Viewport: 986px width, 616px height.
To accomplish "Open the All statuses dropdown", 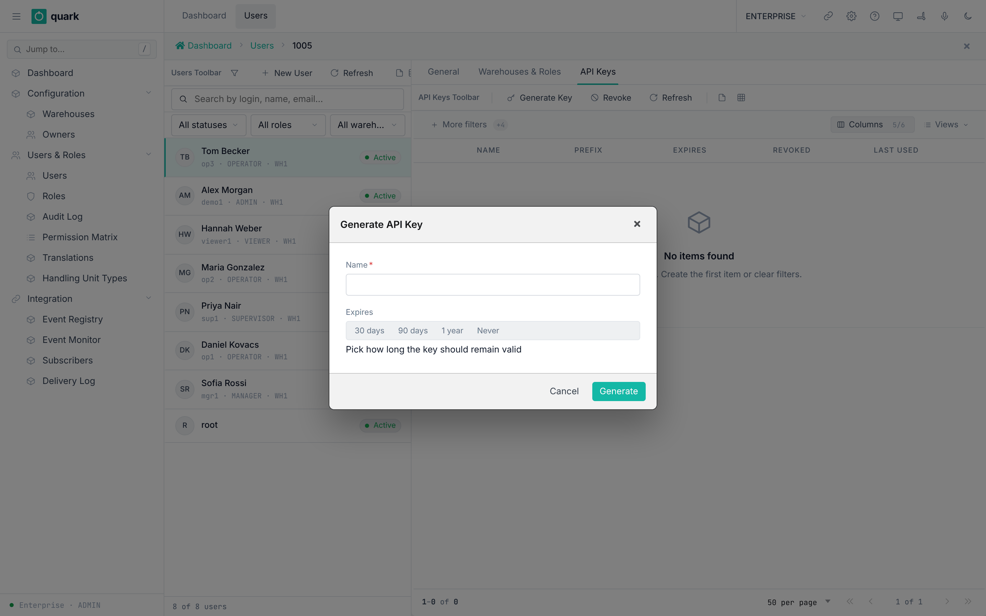I will [208, 125].
